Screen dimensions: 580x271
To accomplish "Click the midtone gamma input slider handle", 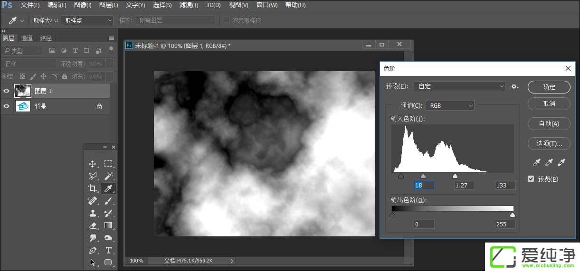I will point(423,176).
